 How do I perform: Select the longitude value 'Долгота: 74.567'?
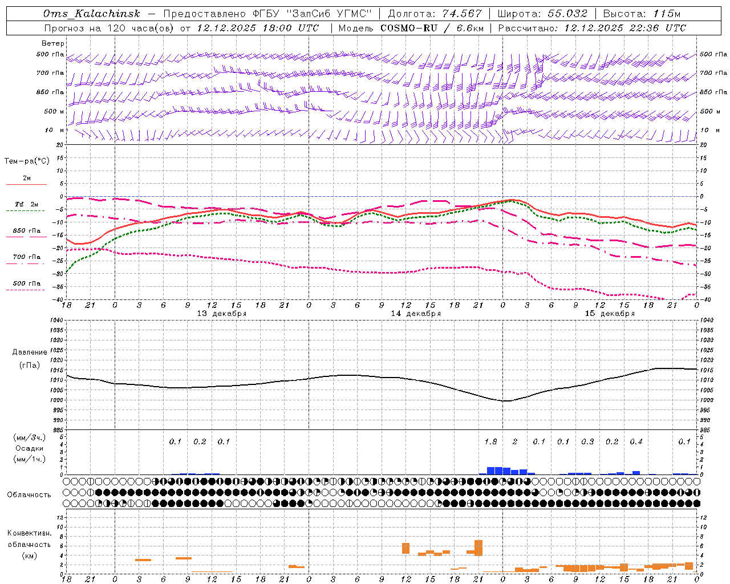point(435,14)
